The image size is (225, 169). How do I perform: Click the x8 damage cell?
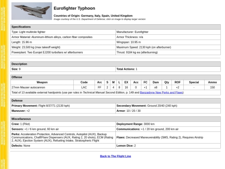(x=156, y=87)
